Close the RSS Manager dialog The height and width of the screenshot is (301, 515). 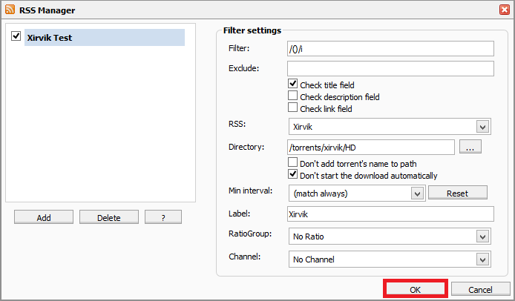(x=505, y=10)
